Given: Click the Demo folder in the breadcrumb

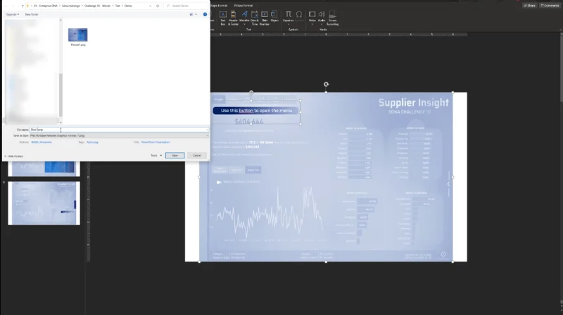Looking at the screenshot, I should tap(128, 6).
